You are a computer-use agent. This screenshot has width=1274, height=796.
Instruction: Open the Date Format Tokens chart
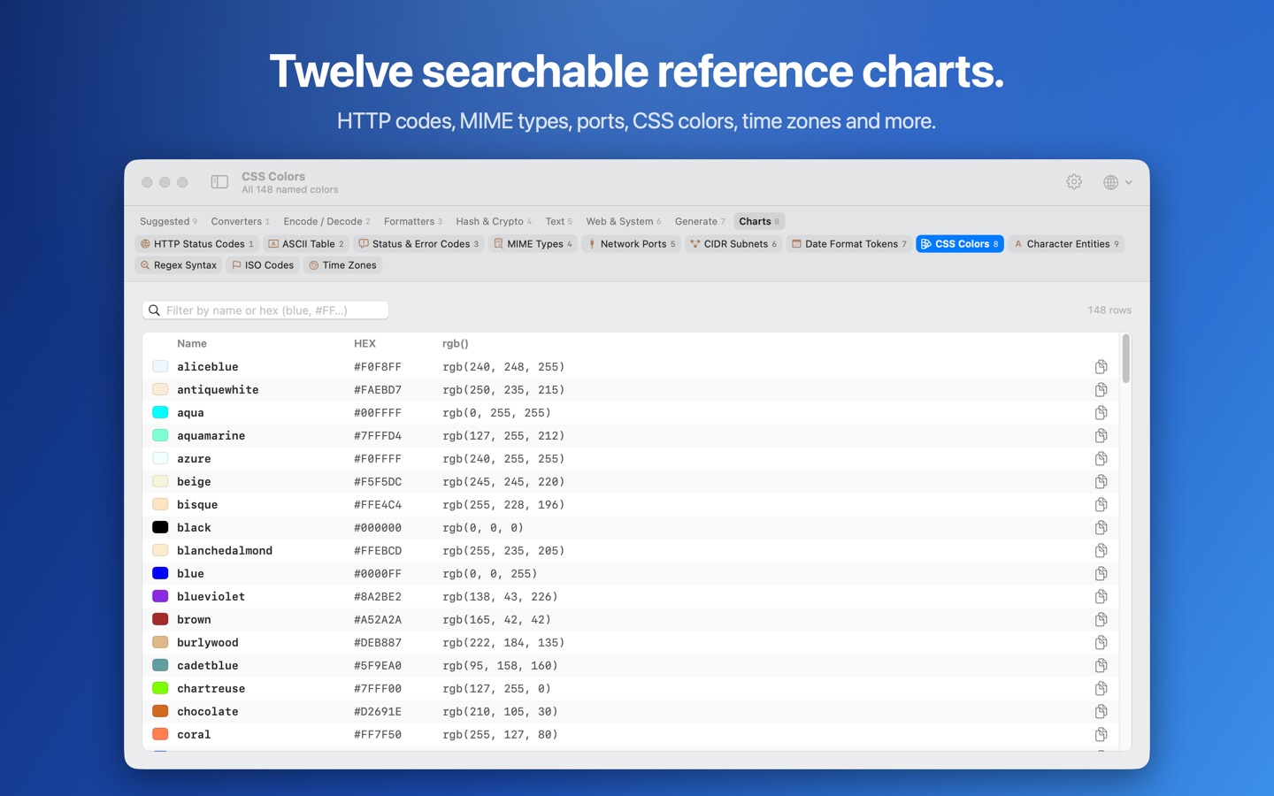click(849, 244)
